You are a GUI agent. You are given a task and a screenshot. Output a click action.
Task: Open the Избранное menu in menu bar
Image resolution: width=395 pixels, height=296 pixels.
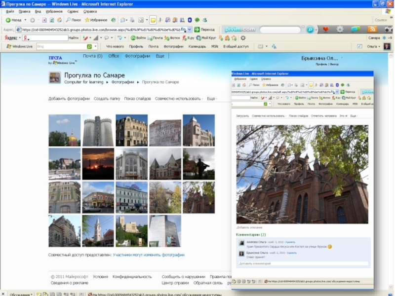(54, 11)
